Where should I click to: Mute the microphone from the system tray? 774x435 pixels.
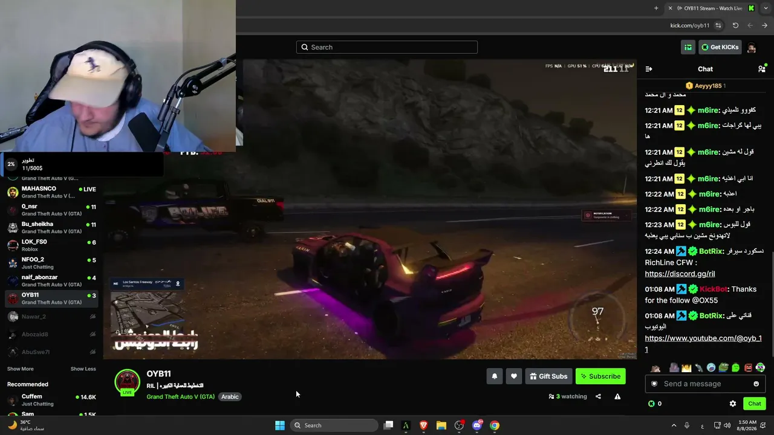click(686, 425)
